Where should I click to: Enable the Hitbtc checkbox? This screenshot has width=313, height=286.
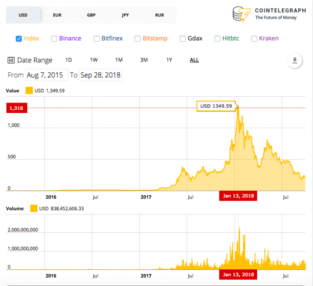pyautogui.click(x=217, y=39)
